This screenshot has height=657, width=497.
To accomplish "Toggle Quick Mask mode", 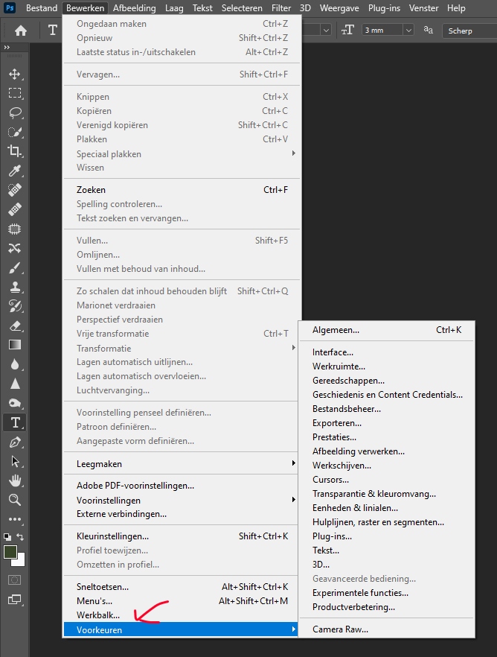I will pos(15,580).
